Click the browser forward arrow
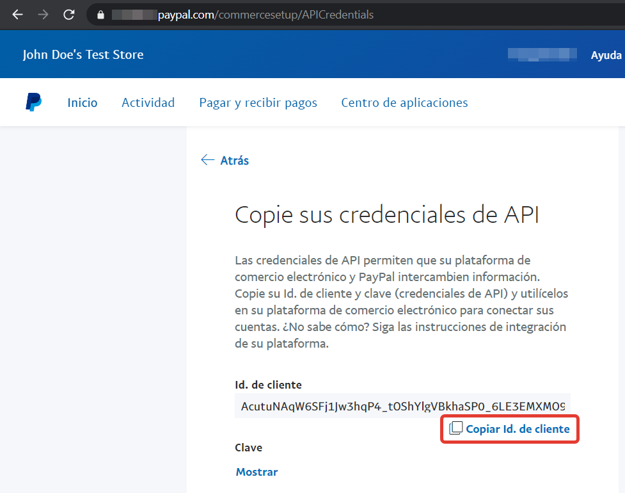 click(43, 15)
